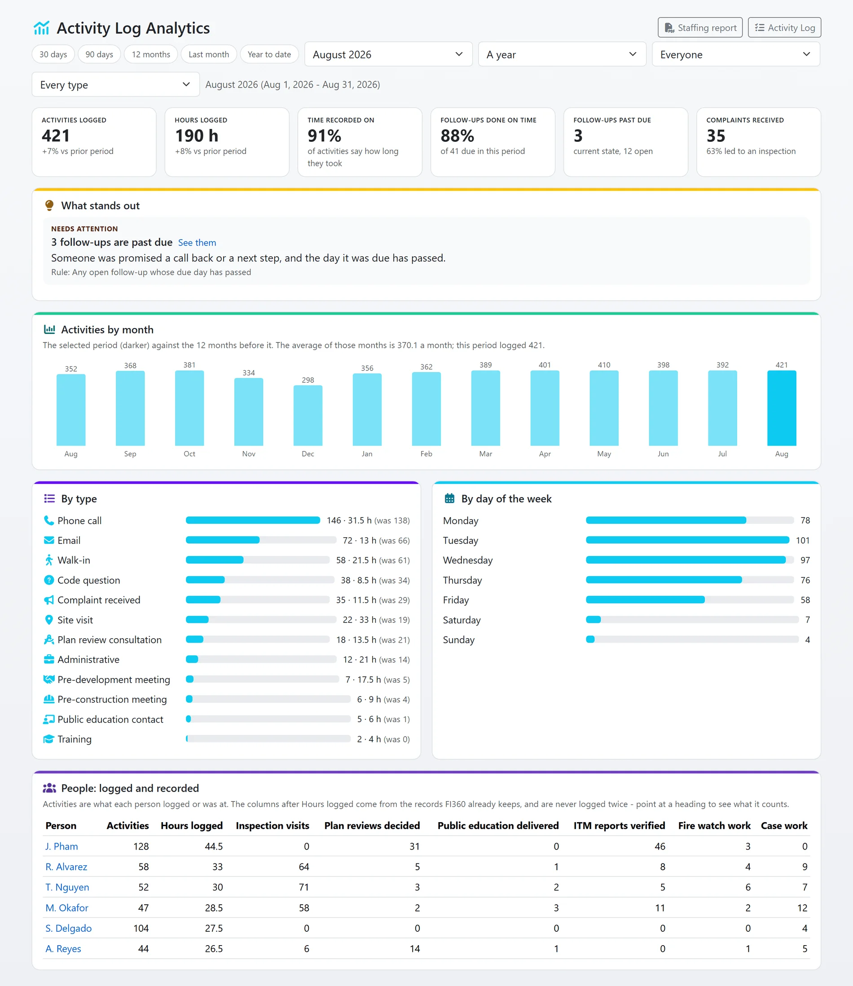This screenshot has height=986, width=853.
Task: Open the Every type filter dropdown
Action: [x=116, y=85]
